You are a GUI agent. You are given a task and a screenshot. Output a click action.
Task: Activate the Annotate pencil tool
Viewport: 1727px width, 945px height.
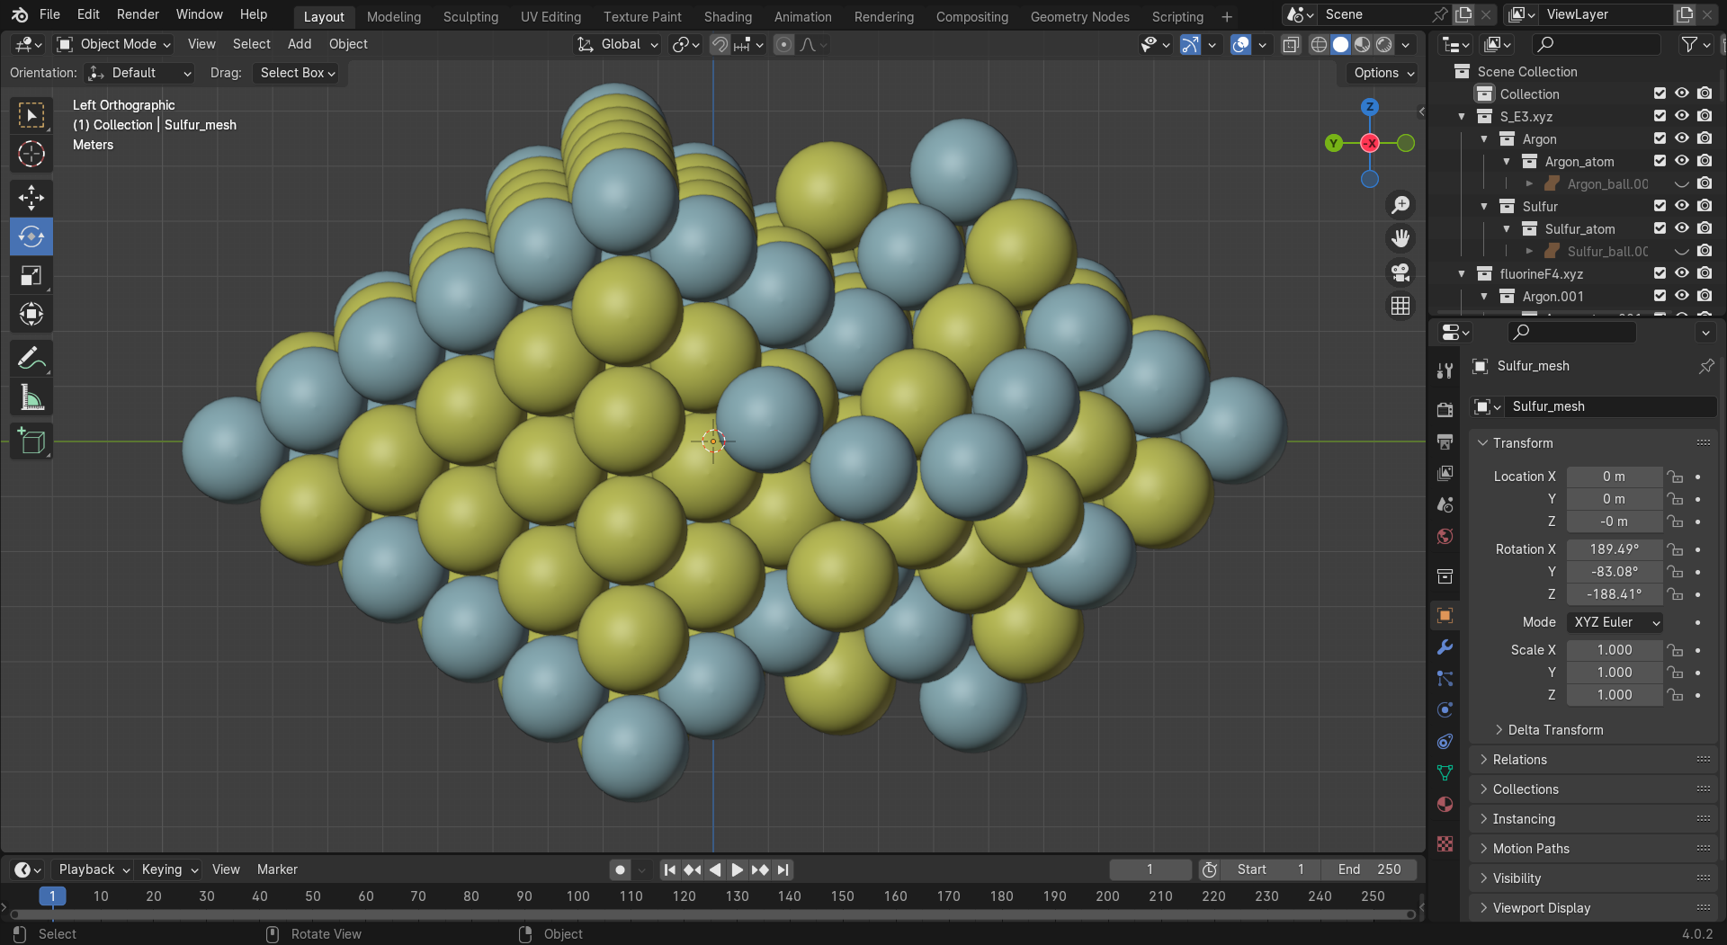[31, 360]
